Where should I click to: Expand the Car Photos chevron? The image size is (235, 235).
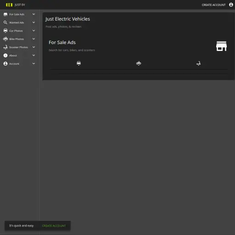34,31
